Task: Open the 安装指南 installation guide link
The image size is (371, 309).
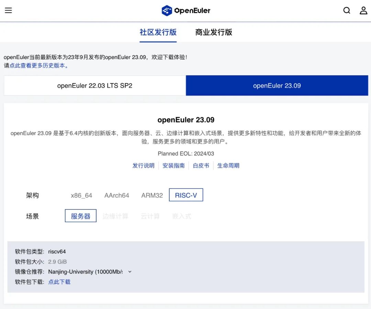Action: tap(173, 165)
